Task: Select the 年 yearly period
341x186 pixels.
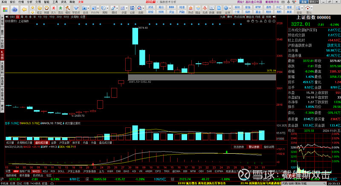Action: [x=35, y=17]
